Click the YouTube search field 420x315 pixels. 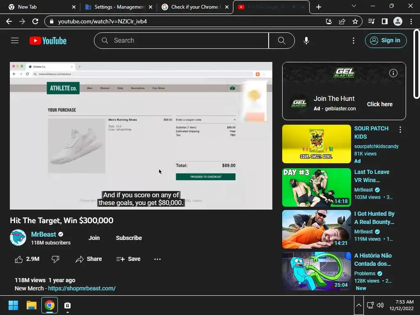point(181,41)
